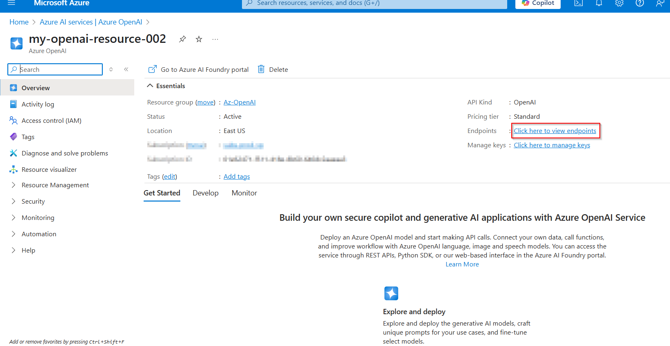The height and width of the screenshot is (346, 670).
Task: Click the Overview sidebar icon
Action: [x=13, y=88]
